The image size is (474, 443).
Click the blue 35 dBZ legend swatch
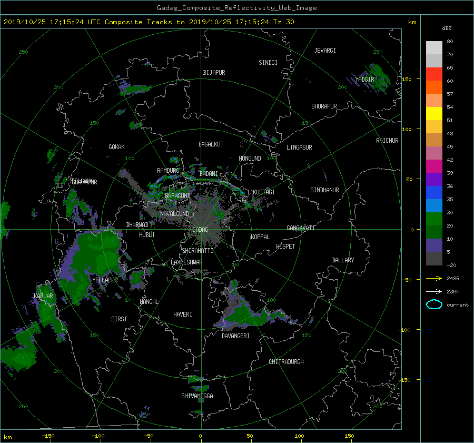click(x=434, y=192)
